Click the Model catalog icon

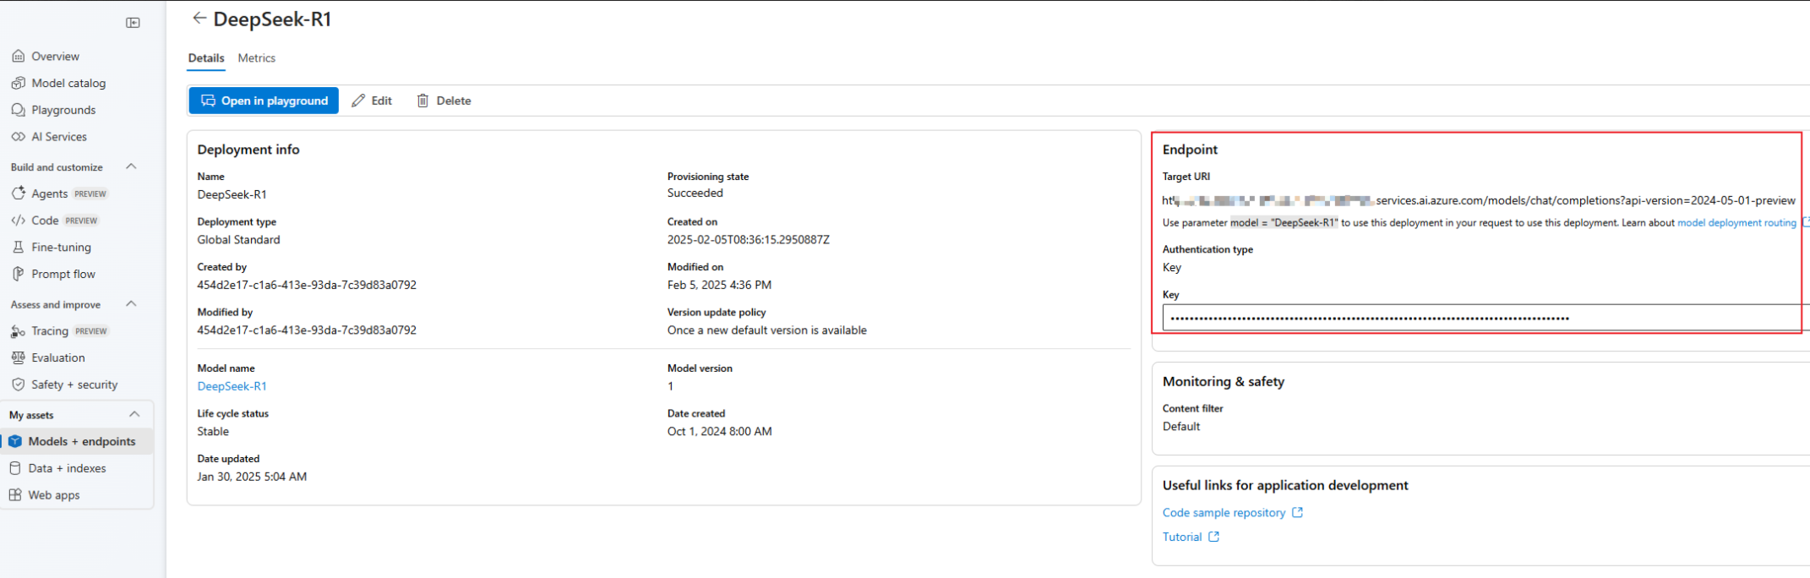18,83
